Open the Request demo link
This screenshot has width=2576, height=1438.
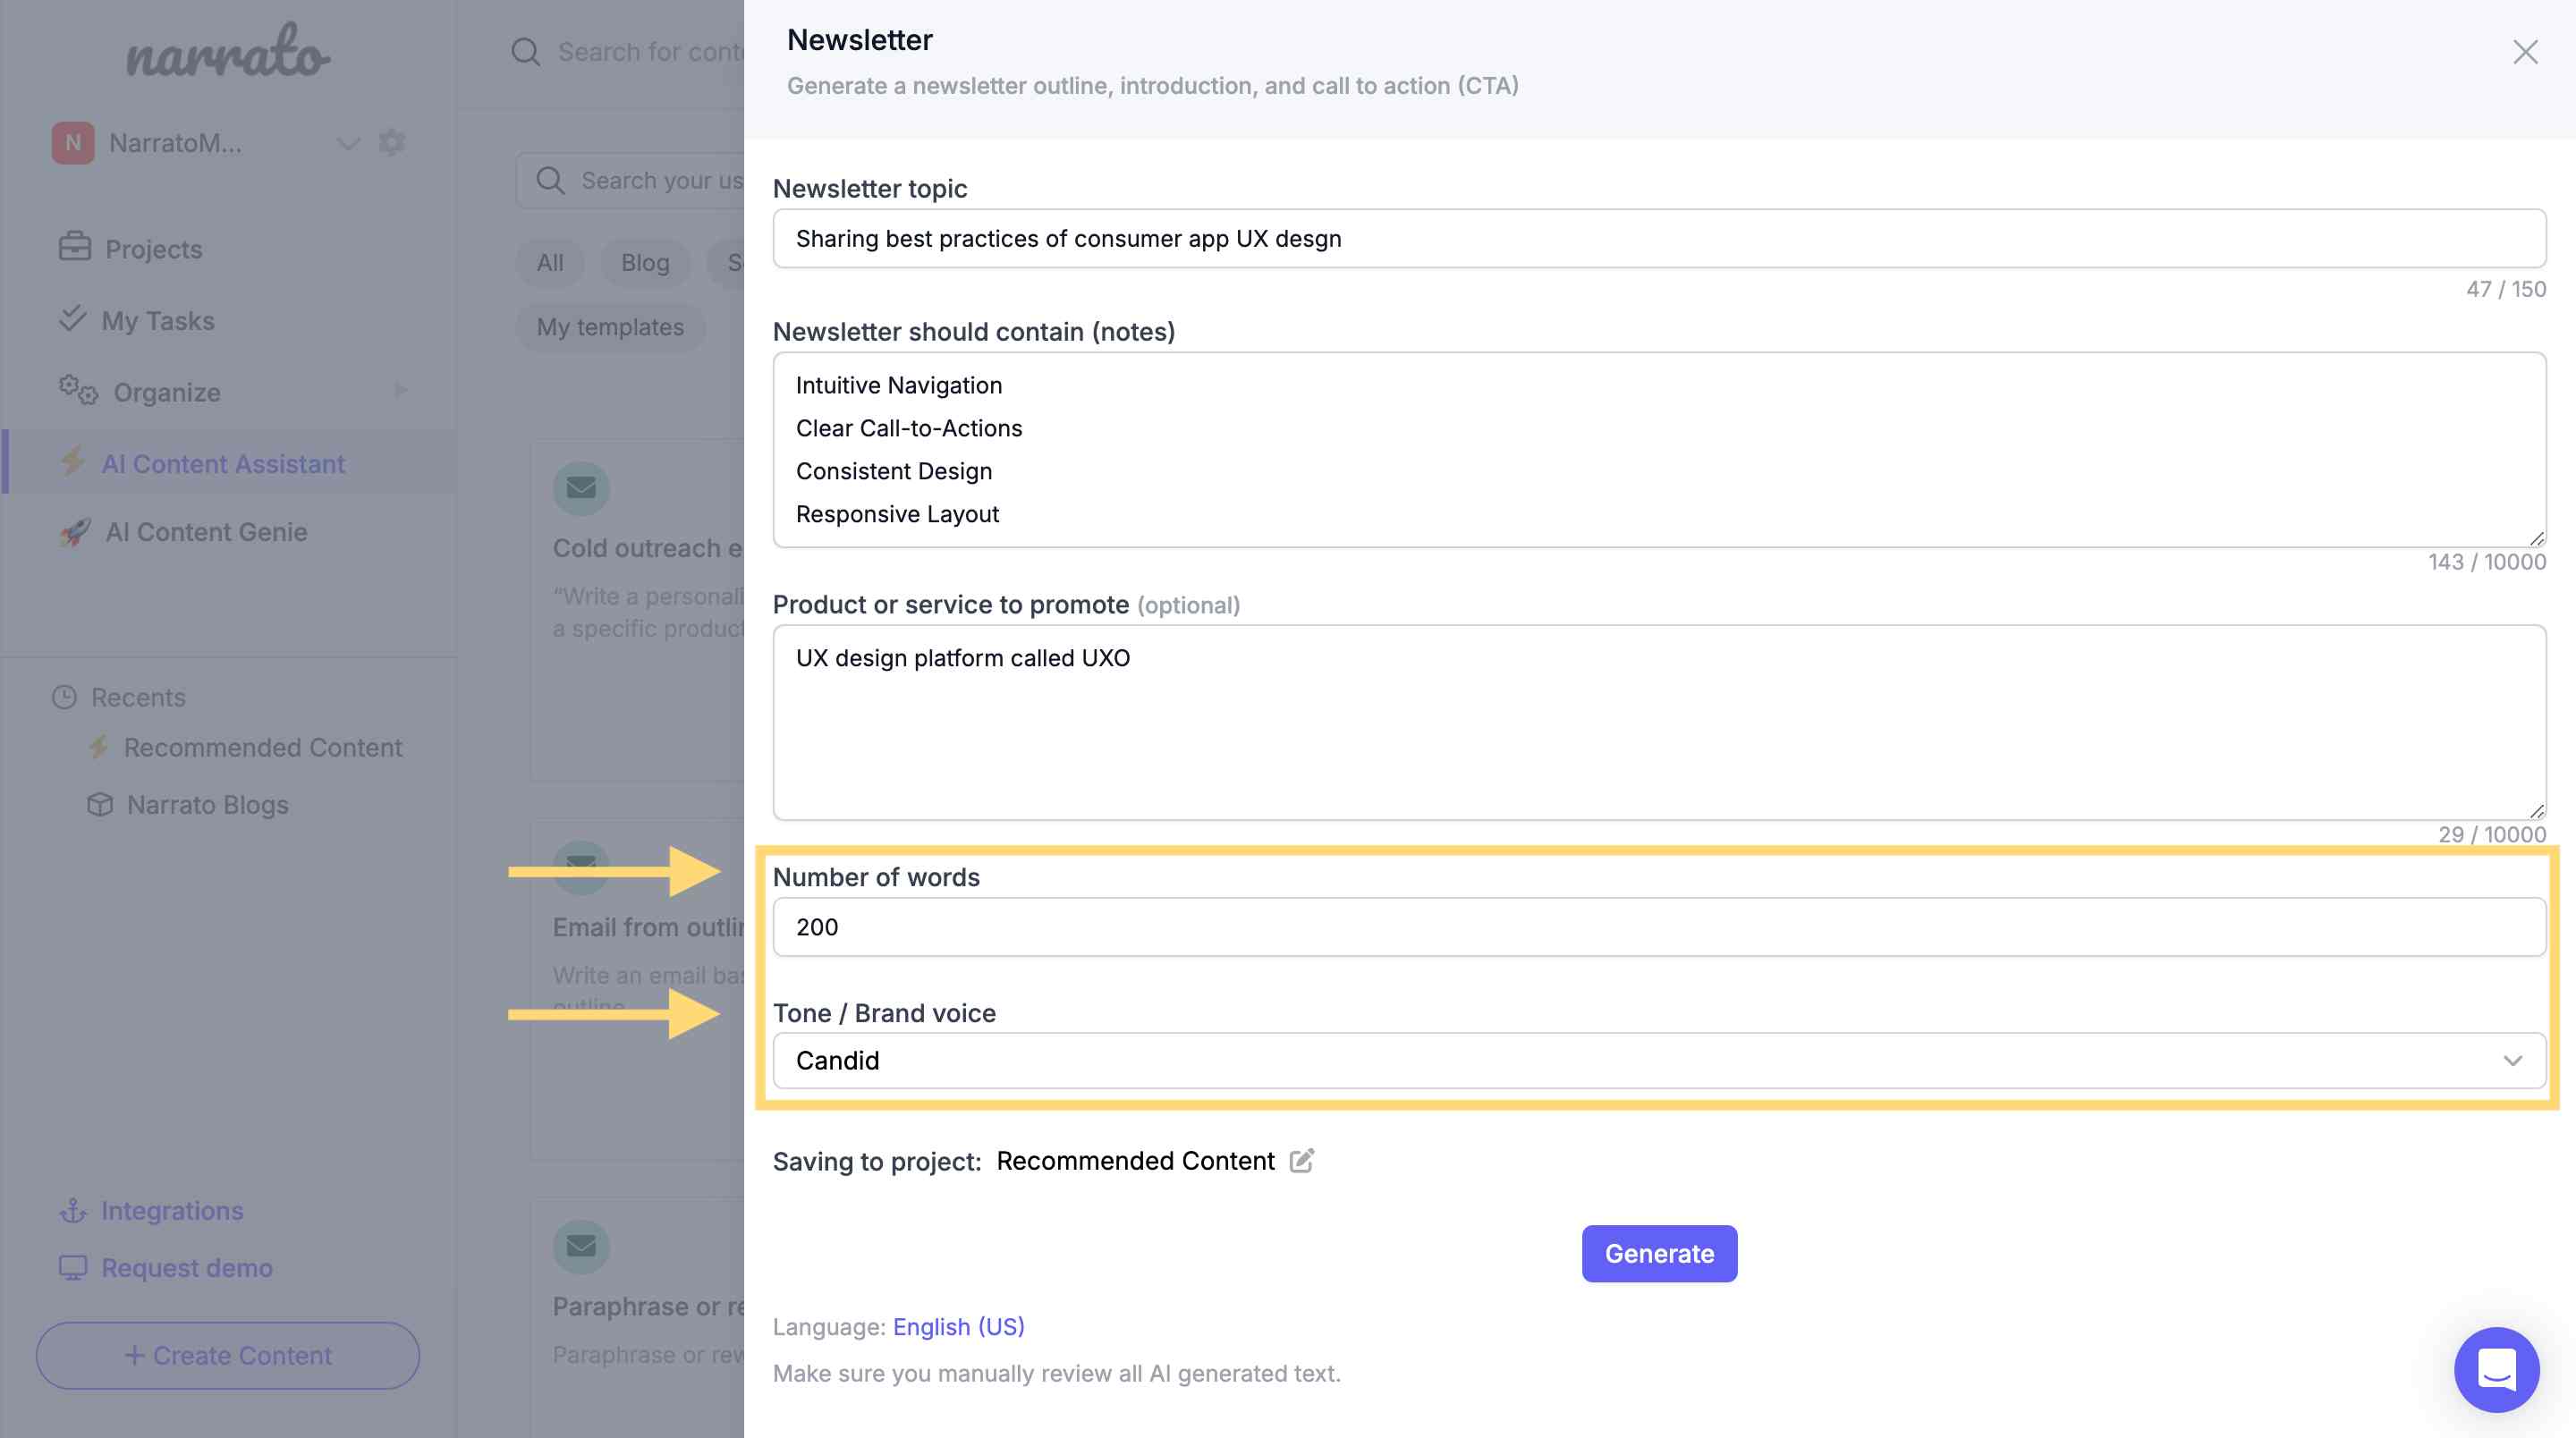click(x=186, y=1268)
